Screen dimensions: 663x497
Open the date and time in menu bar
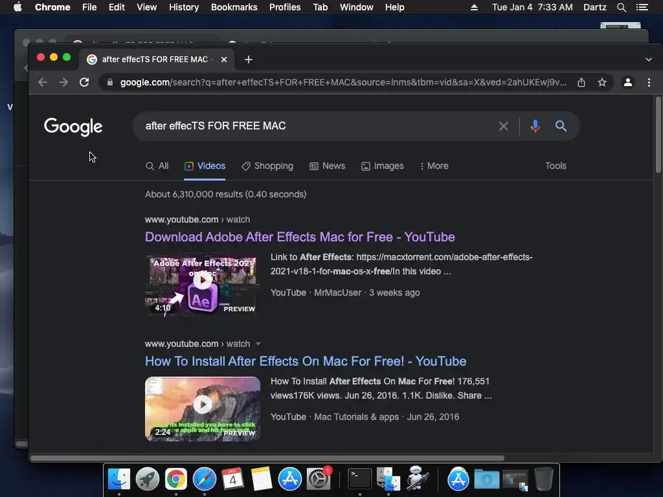tap(532, 7)
